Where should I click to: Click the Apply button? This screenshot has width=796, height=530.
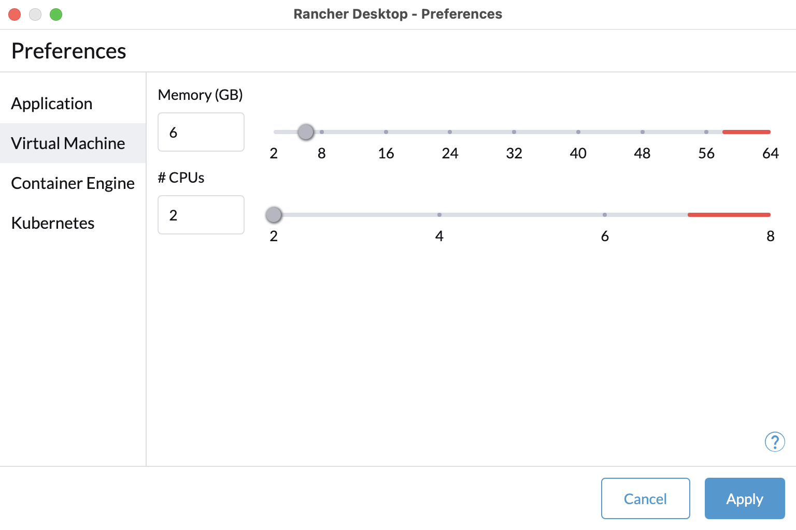tap(745, 498)
